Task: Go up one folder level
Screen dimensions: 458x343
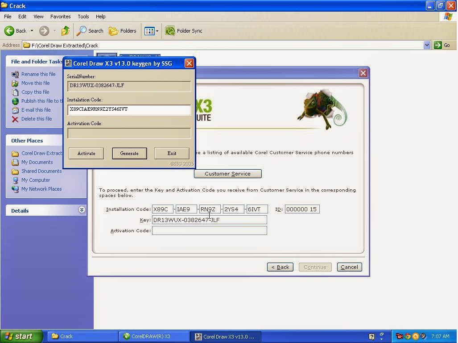Action: pyautogui.click(x=66, y=31)
